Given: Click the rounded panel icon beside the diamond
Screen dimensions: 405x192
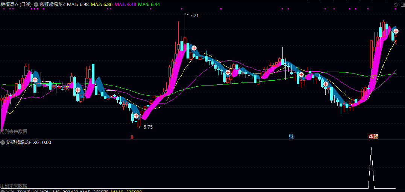Looking at the screenshot, I should tap(402, 4).
